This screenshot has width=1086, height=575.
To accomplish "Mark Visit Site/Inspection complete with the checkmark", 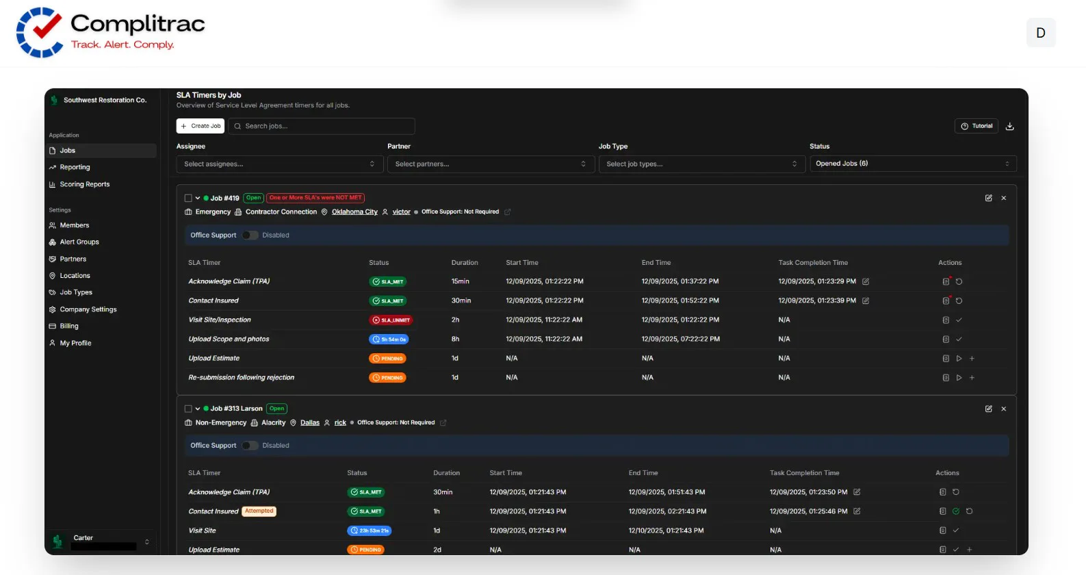I will [x=959, y=320].
